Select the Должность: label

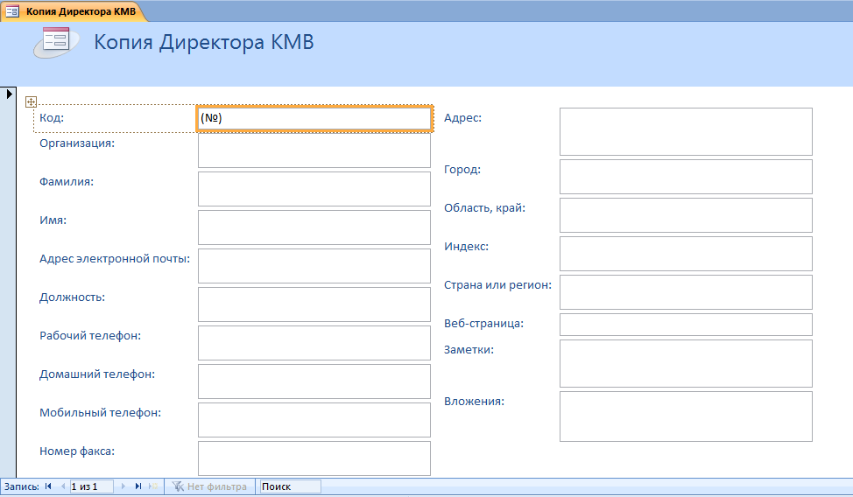72,297
